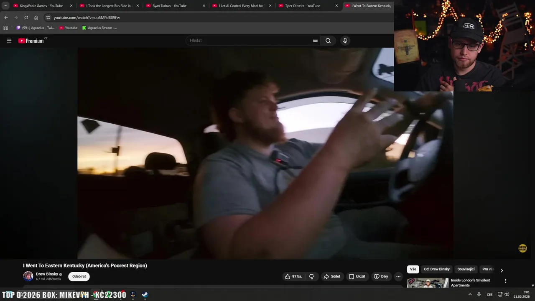The width and height of the screenshot is (535, 301).
Task: Open network settings from tray
Action: click(x=500, y=294)
